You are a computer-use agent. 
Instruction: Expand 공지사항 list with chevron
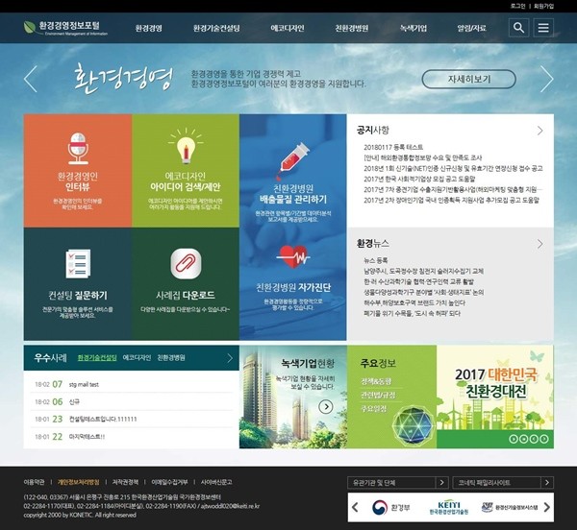[x=539, y=130]
